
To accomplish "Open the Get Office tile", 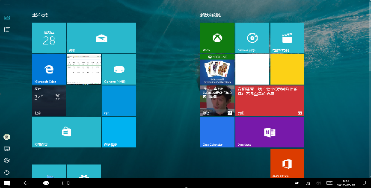I will pos(287,163).
